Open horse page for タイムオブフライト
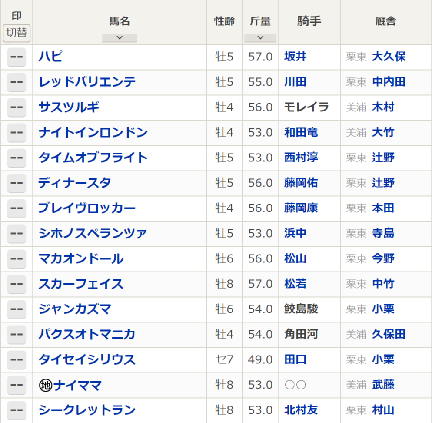This screenshot has height=423, width=432. [93, 158]
